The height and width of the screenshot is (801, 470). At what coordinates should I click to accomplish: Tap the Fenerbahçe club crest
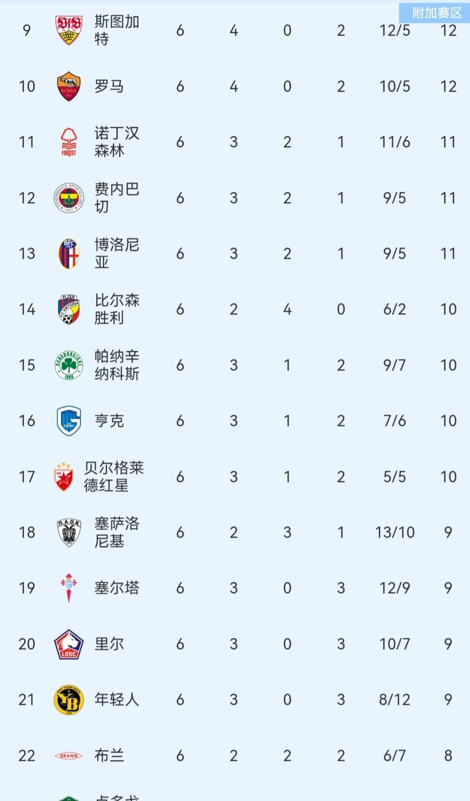[x=69, y=198]
